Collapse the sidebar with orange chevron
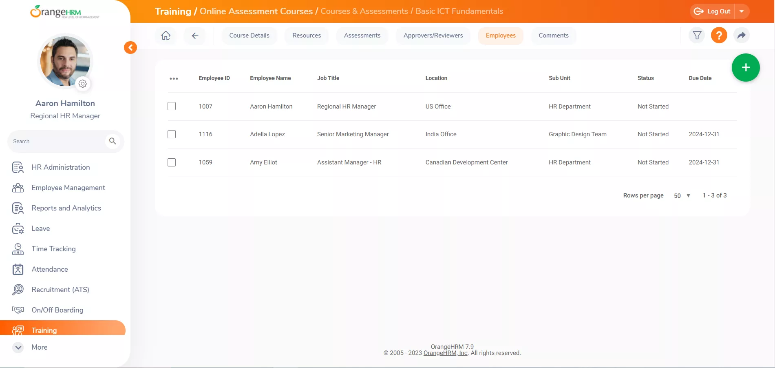This screenshot has width=775, height=368. 130,48
